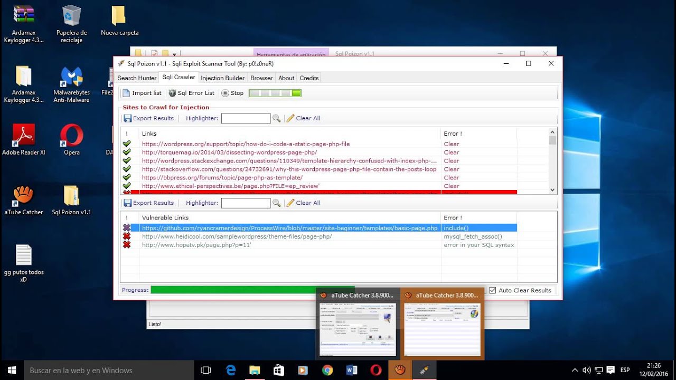Click the Links column header
Viewport: 676px width, 380px height.
tap(290, 134)
